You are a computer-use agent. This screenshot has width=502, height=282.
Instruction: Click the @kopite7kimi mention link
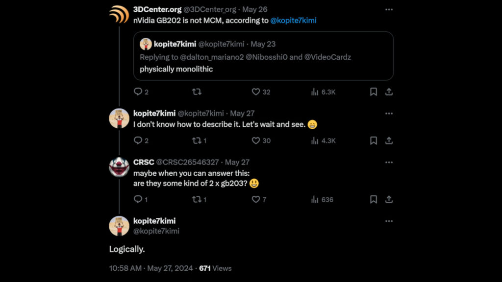pyautogui.click(x=293, y=21)
